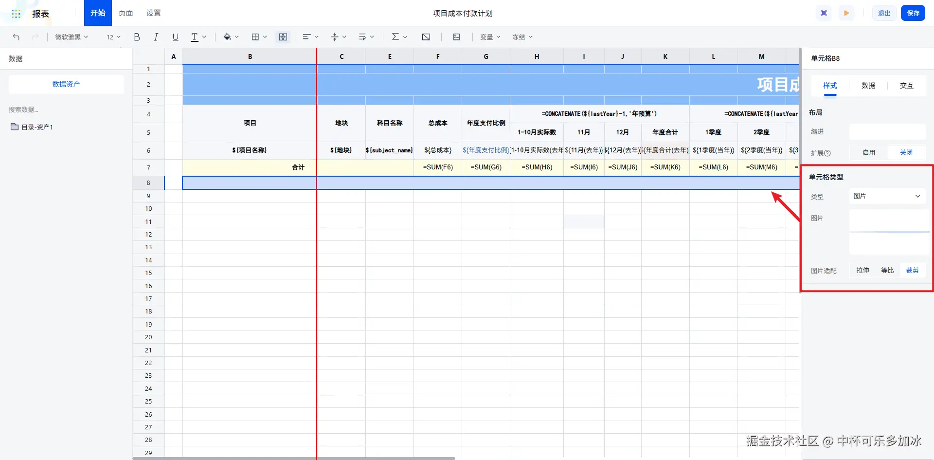Click the 数据资产 button
934x460 pixels.
[x=66, y=84]
